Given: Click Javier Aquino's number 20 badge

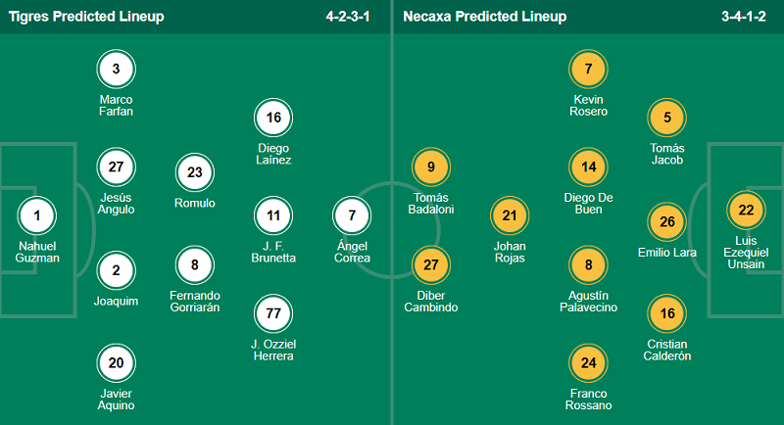Looking at the screenshot, I should coord(117,362).
